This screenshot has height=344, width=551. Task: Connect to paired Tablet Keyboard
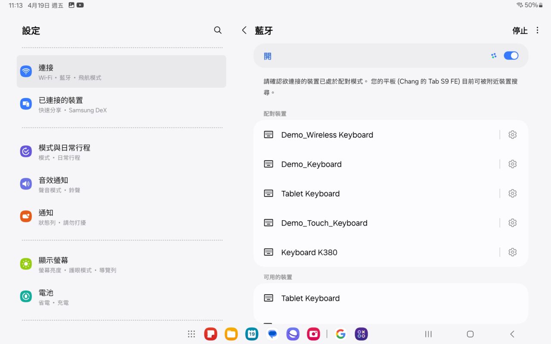(x=377, y=193)
